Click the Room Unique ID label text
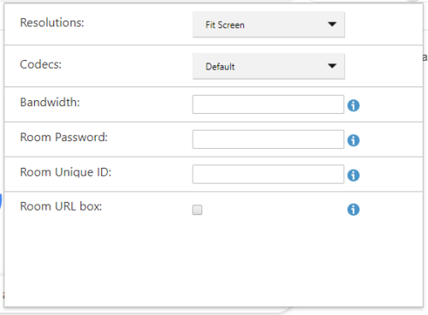This screenshot has width=428, height=315. click(66, 172)
